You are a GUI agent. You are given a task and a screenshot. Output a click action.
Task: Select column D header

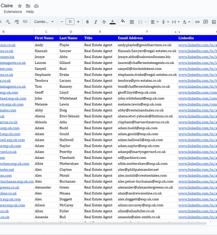(71, 32)
